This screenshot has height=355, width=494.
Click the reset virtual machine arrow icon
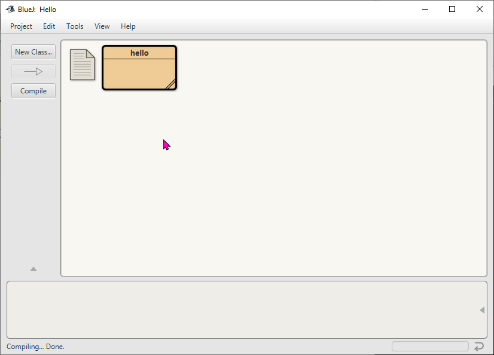pyautogui.click(x=479, y=347)
